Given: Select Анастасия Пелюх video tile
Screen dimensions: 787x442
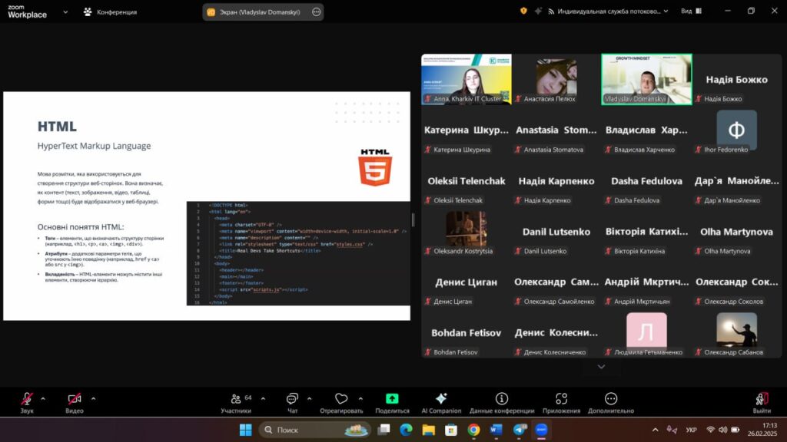Looking at the screenshot, I should coord(556,79).
